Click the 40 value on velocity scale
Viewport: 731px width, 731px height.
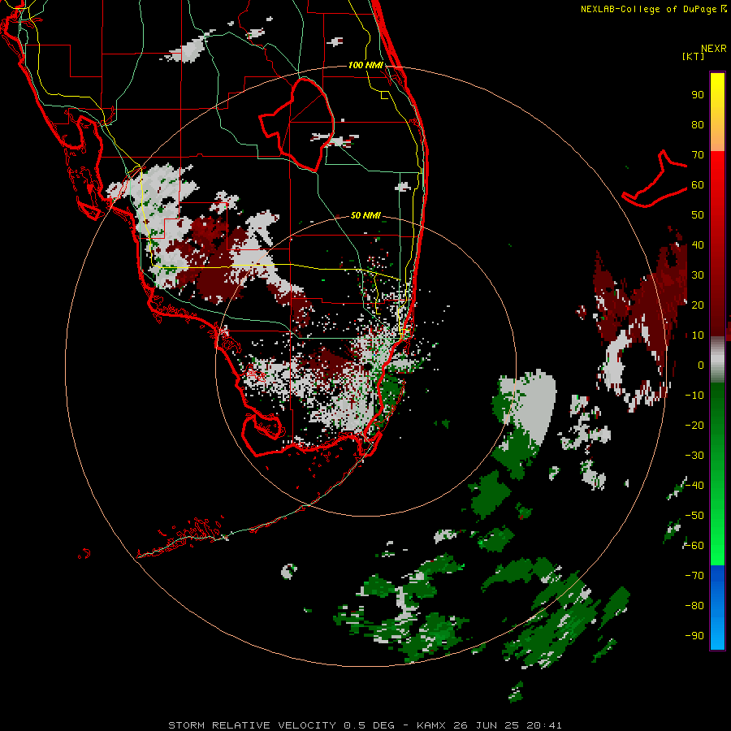point(698,244)
